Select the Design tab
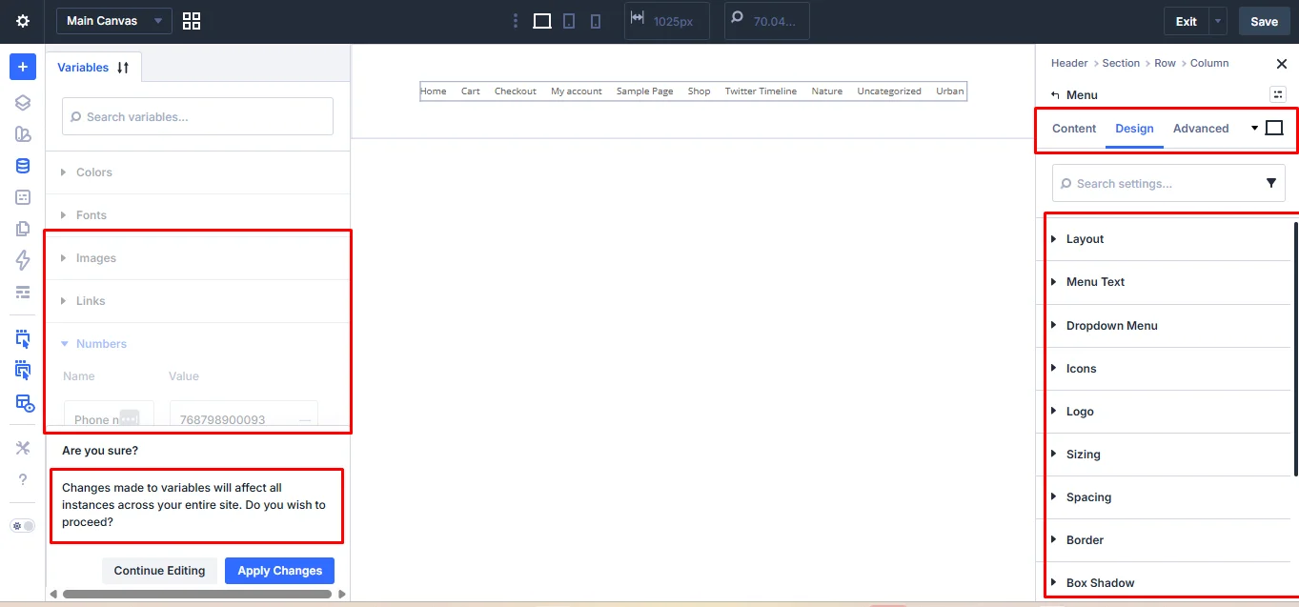 [x=1134, y=129]
